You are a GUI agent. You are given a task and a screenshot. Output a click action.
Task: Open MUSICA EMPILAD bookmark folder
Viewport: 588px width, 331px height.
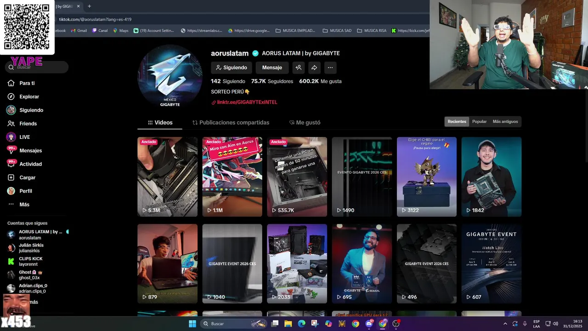295,31
